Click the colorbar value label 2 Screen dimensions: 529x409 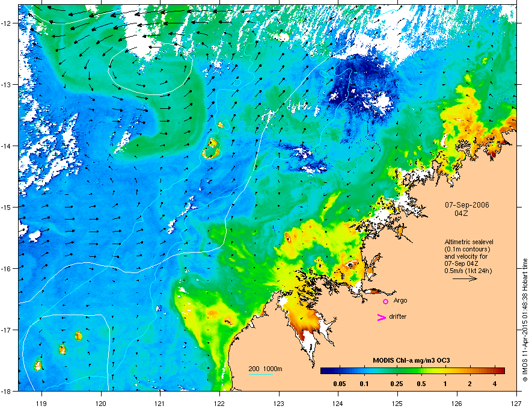coord(470,384)
